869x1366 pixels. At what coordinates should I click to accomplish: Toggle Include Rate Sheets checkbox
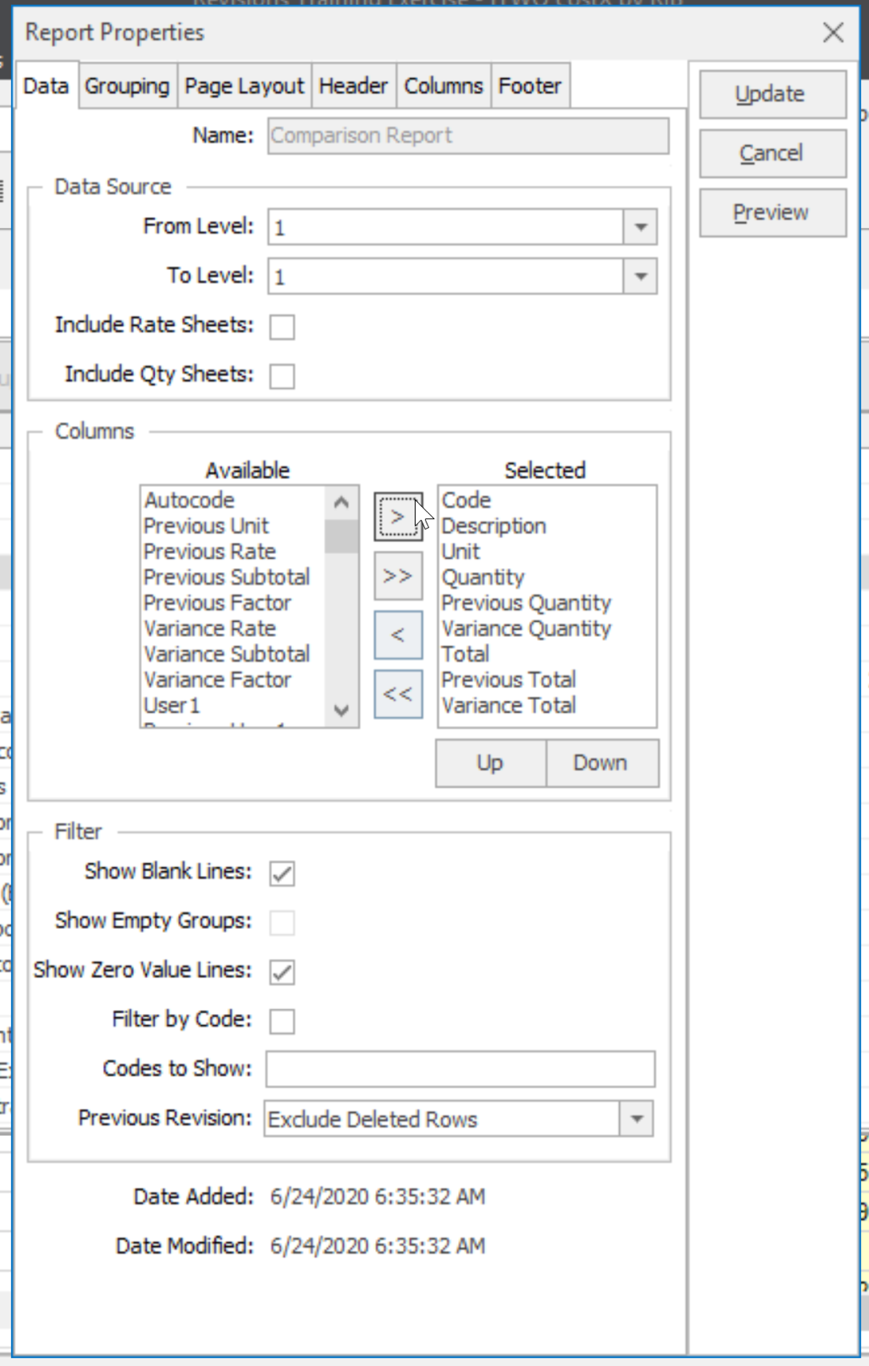282,327
